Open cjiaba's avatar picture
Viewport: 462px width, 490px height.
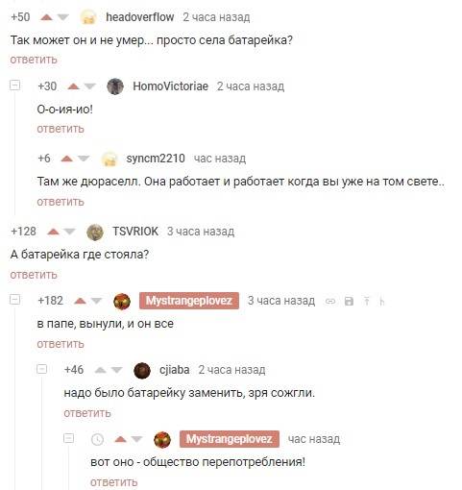(x=142, y=371)
